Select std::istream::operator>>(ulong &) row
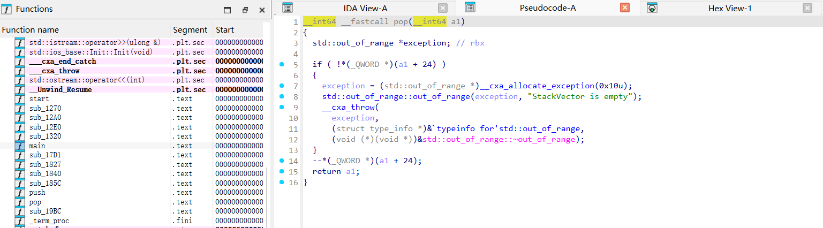The height and width of the screenshot is (228, 823). click(x=132, y=43)
